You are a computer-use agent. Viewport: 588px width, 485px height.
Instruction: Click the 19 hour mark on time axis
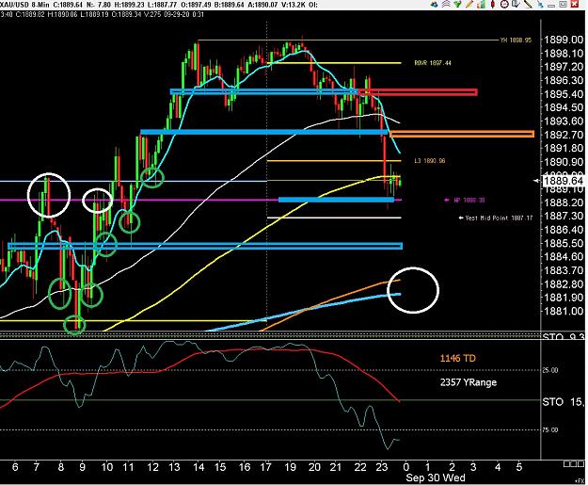point(290,467)
